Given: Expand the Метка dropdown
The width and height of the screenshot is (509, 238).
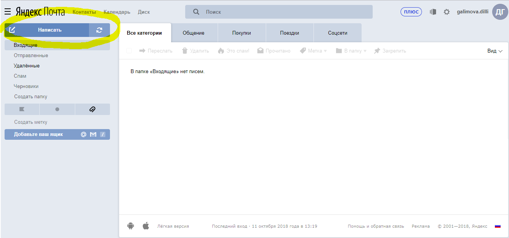Looking at the screenshot, I should click(x=313, y=51).
